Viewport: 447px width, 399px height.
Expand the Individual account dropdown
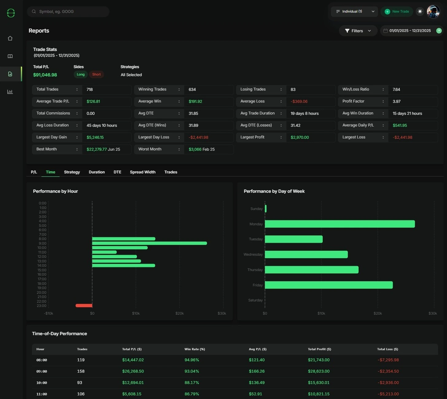354,11
